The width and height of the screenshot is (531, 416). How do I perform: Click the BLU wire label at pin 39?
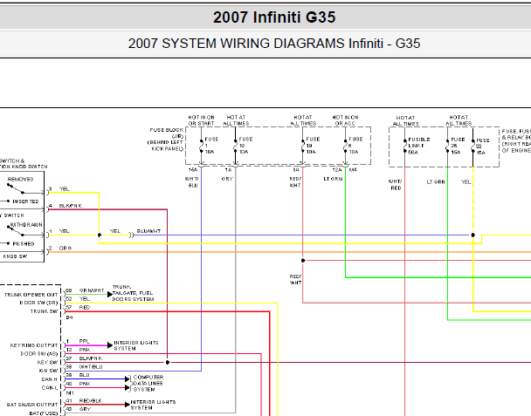[84, 375]
